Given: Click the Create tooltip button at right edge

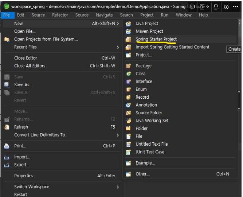Looking at the screenshot, I should pyautogui.click(x=234, y=49).
